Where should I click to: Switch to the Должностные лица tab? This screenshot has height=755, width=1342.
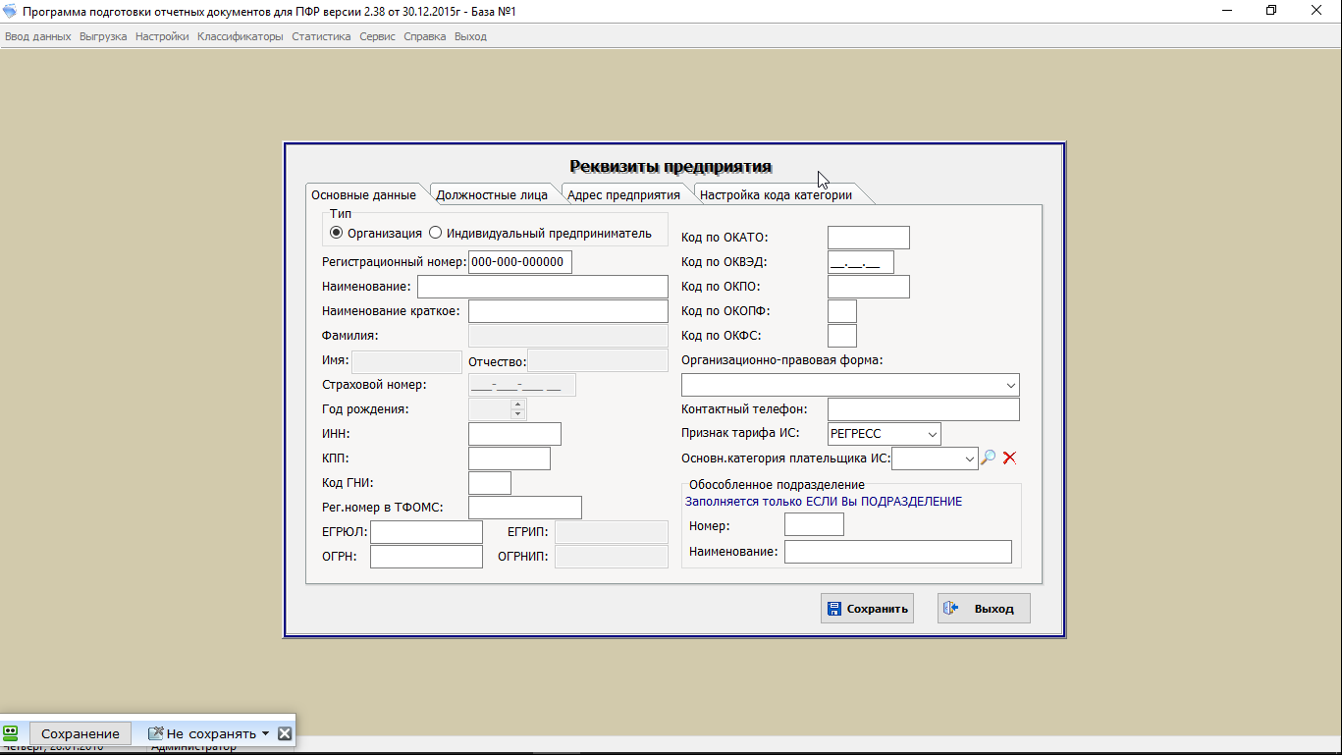[x=492, y=194]
